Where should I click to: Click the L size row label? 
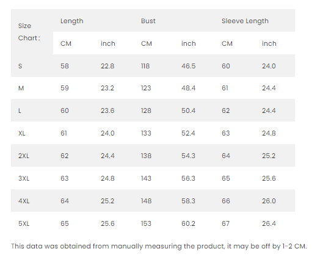click(x=20, y=110)
